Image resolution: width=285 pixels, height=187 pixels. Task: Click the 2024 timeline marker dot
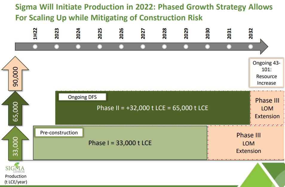pos(78,47)
